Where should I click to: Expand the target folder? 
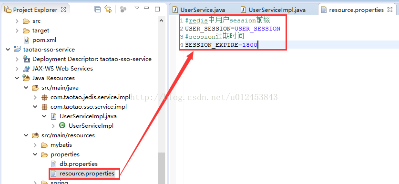(x=17, y=31)
